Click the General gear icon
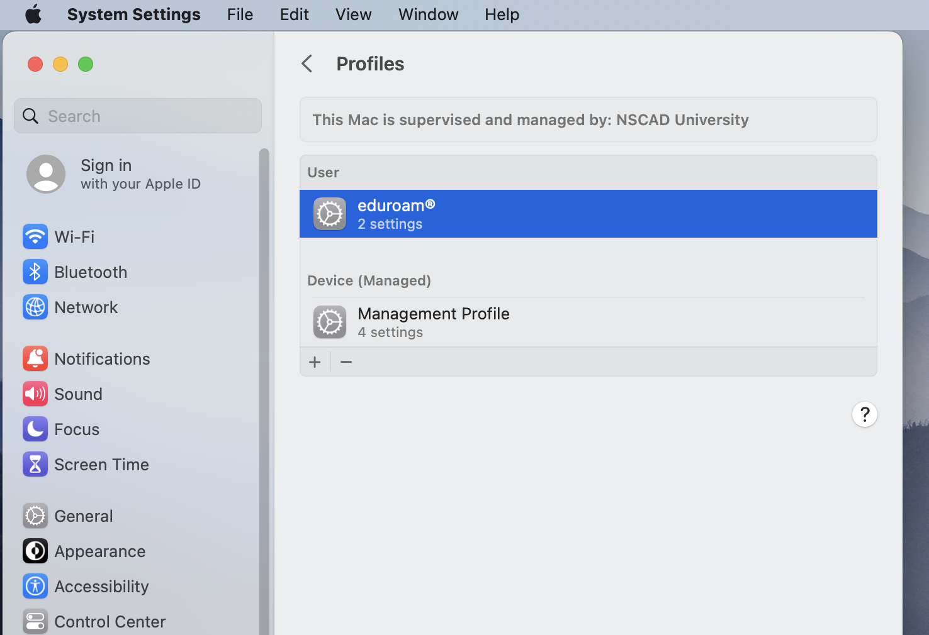 click(x=35, y=516)
